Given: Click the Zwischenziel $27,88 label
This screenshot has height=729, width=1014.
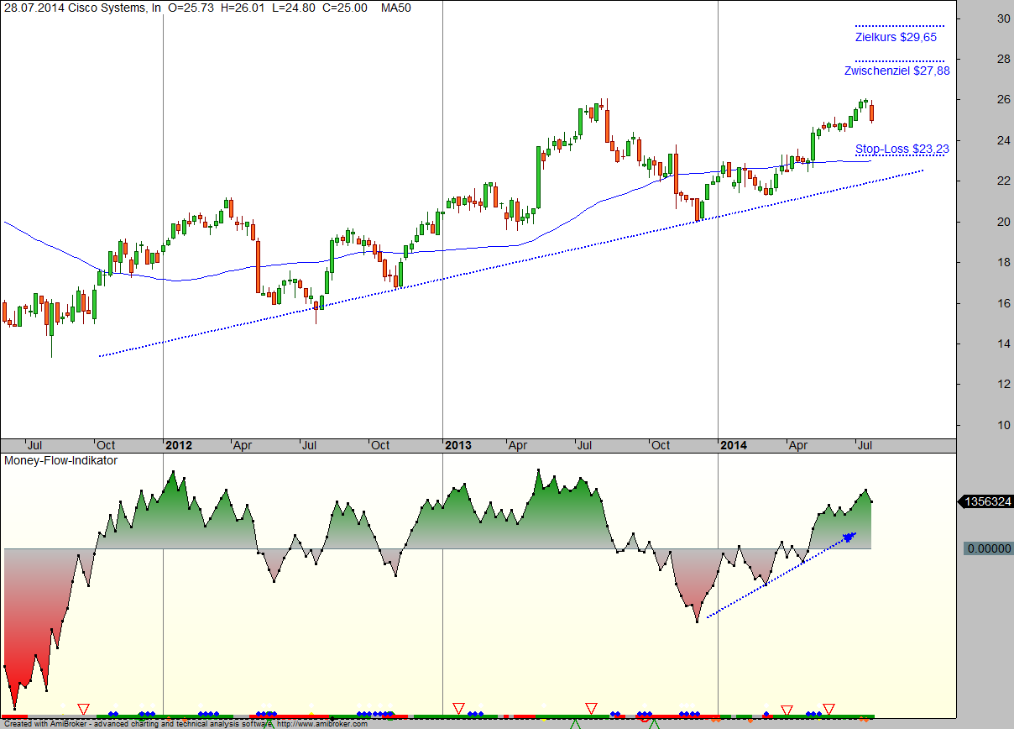Looking at the screenshot, I should click(897, 71).
